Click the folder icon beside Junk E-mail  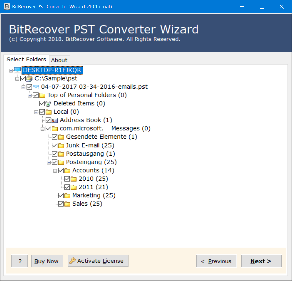pos(61,145)
